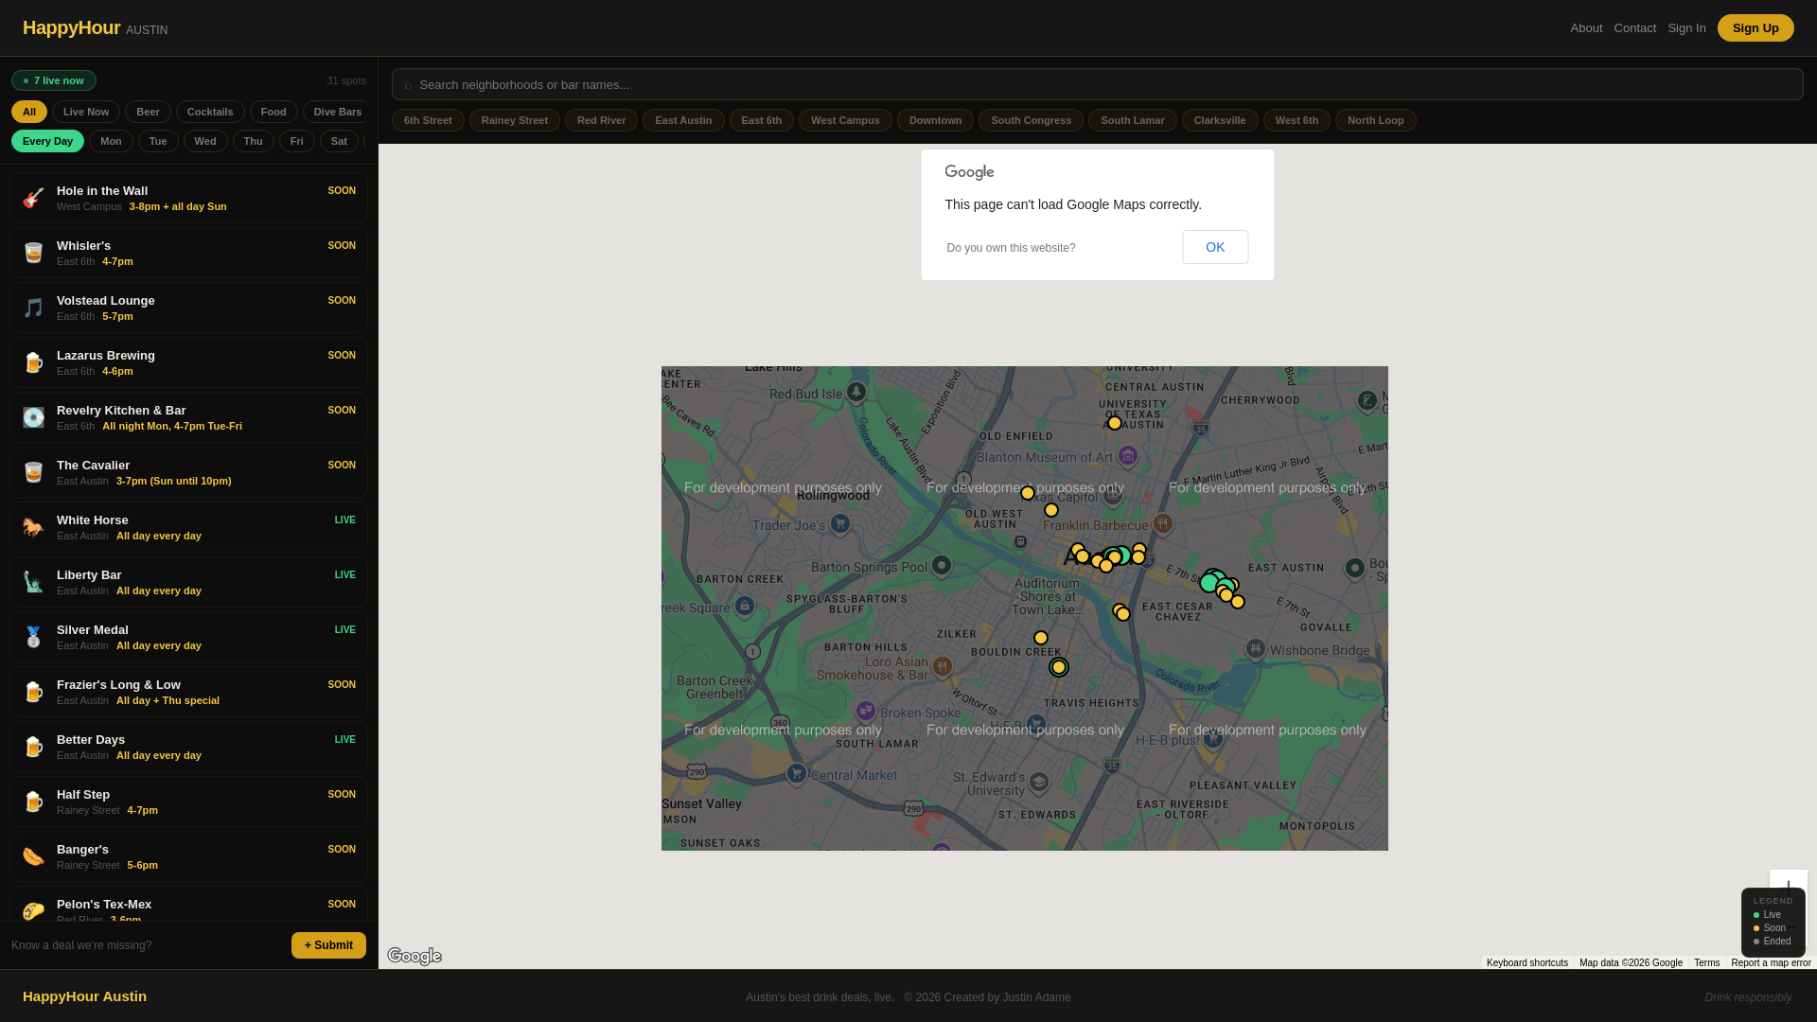Image resolution: width=1817 pixels, height=1022 pixels.
Task: Click the Blanton Museum of Art map pin
Action: click(x=1128, y=456)
